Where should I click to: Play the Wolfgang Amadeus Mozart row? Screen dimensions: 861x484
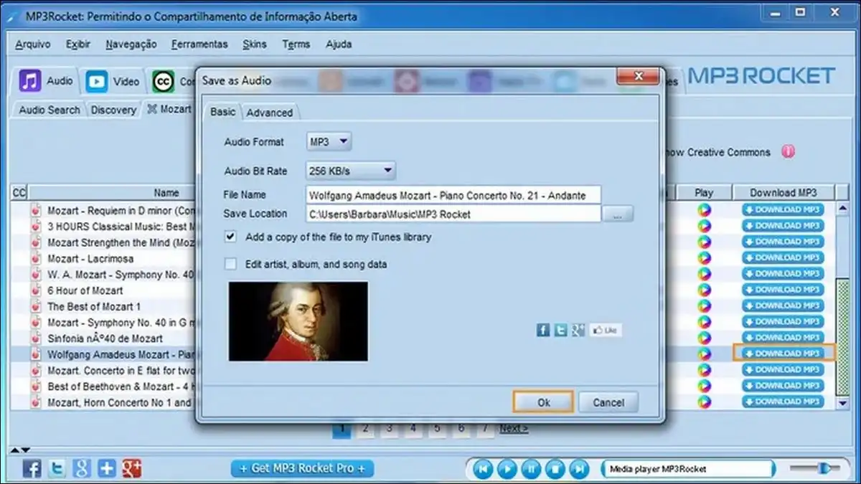pos(704,353)
